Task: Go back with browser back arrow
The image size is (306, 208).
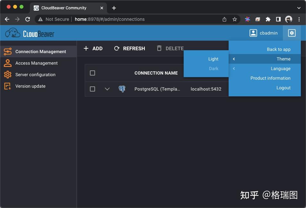Action: [7, 19]
